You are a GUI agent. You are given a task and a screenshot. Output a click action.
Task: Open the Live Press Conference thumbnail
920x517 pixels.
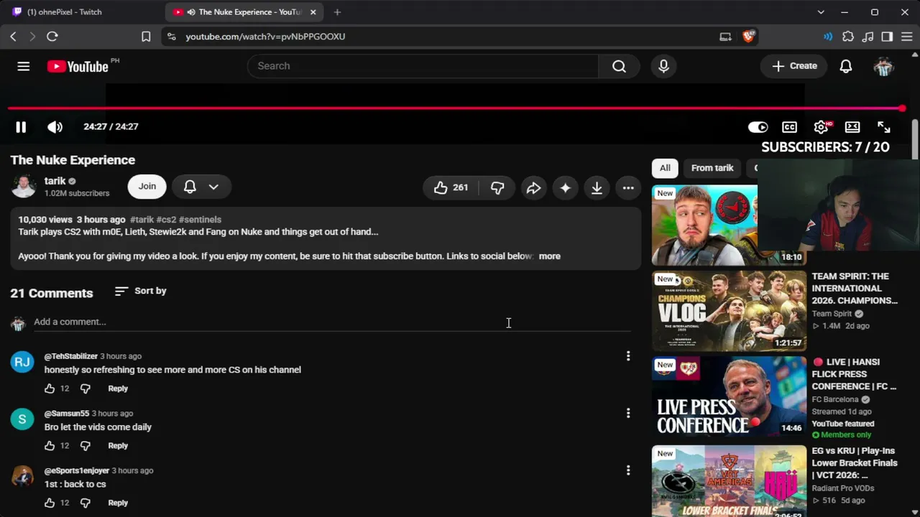tap(729, 396)
